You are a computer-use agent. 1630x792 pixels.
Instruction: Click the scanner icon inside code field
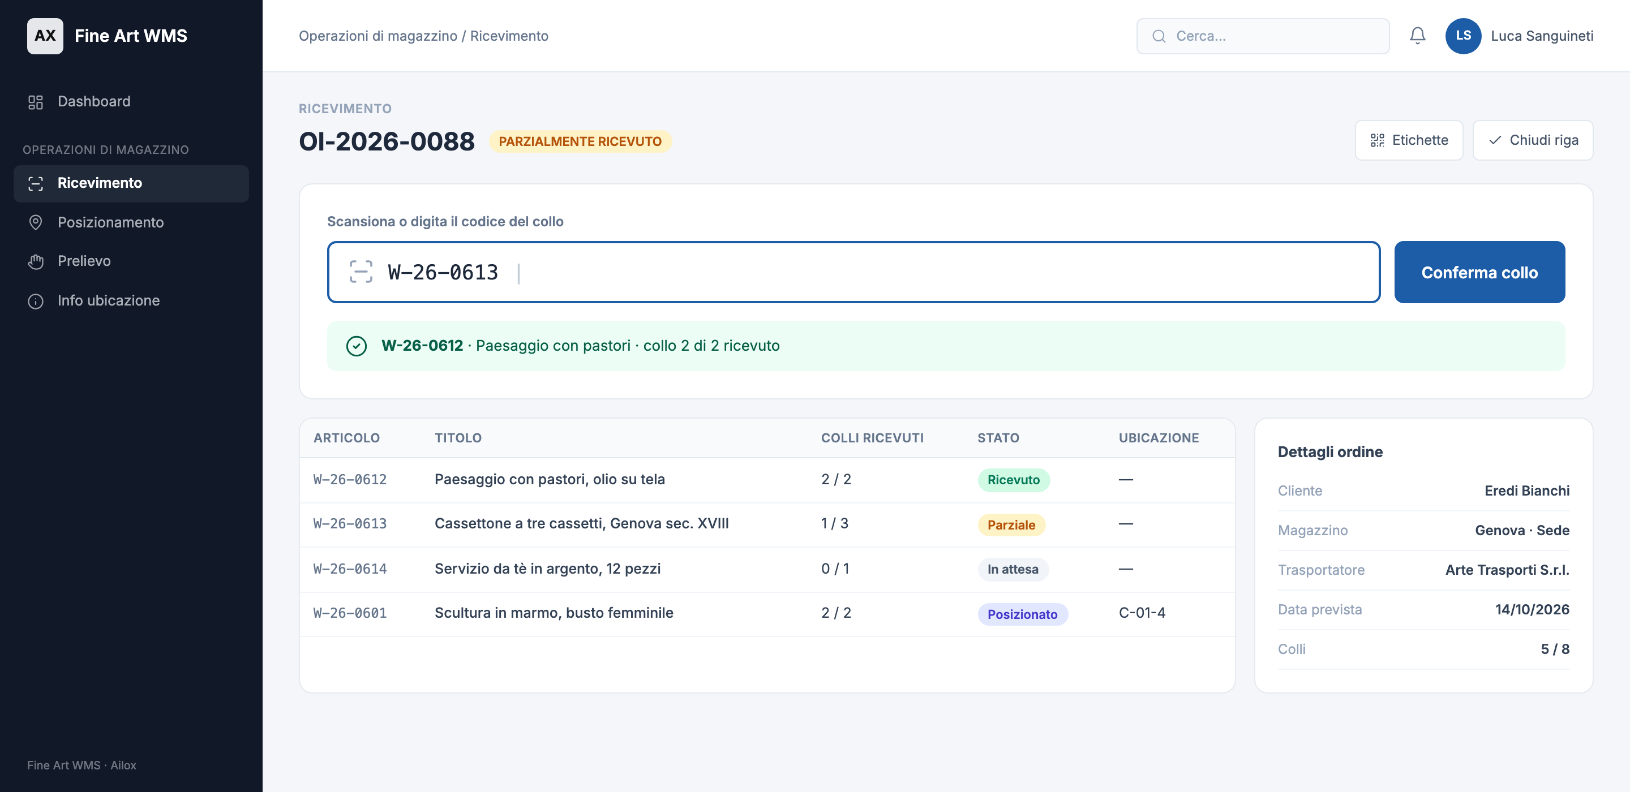pyautogui.click(x=361, y=272)
